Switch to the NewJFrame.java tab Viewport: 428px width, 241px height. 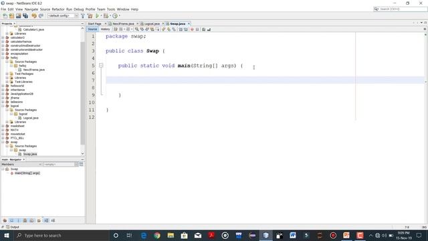(123, 24)
